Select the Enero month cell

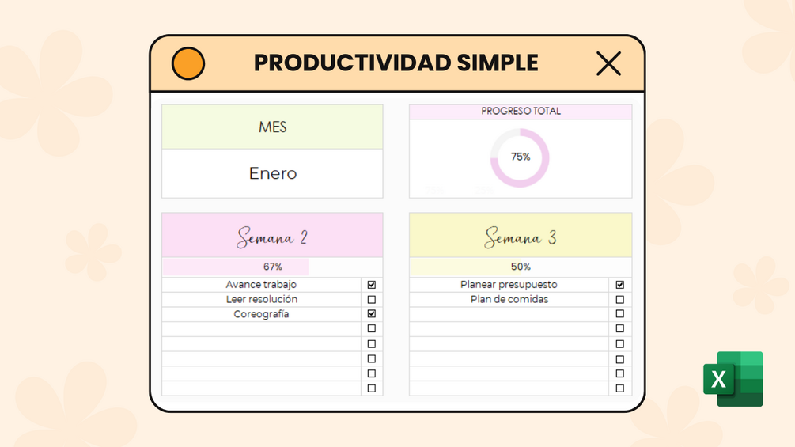[x=272, y=173]
